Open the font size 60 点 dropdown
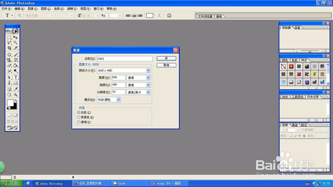Image resolution: width=333 pixels, height=187 pixels. (97, 16)
